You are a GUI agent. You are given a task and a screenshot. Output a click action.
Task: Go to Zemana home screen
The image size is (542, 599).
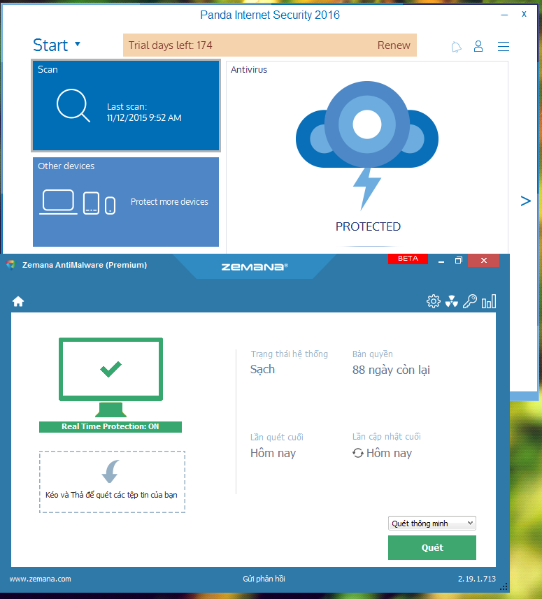18,301
